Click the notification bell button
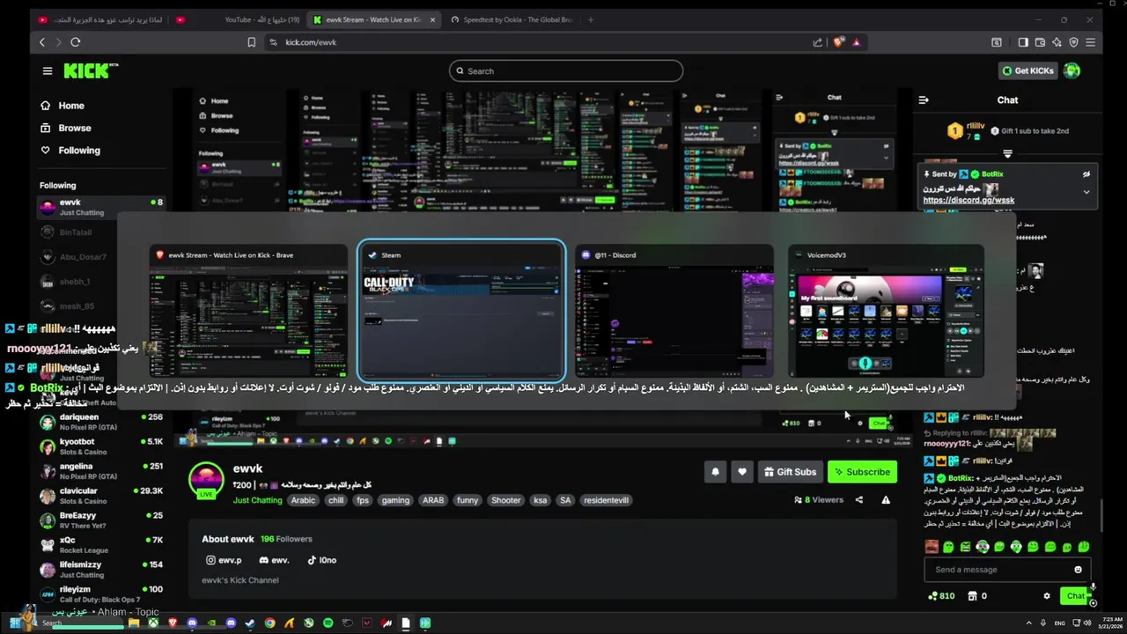 tap(715, 472)
